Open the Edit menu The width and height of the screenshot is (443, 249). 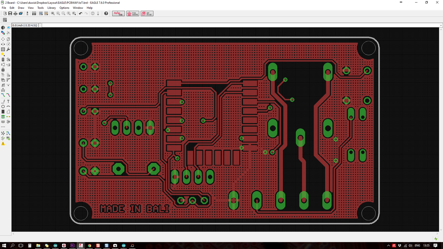(12, 8)
